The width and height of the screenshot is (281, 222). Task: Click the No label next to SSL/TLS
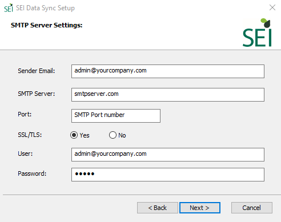[122, 135]
